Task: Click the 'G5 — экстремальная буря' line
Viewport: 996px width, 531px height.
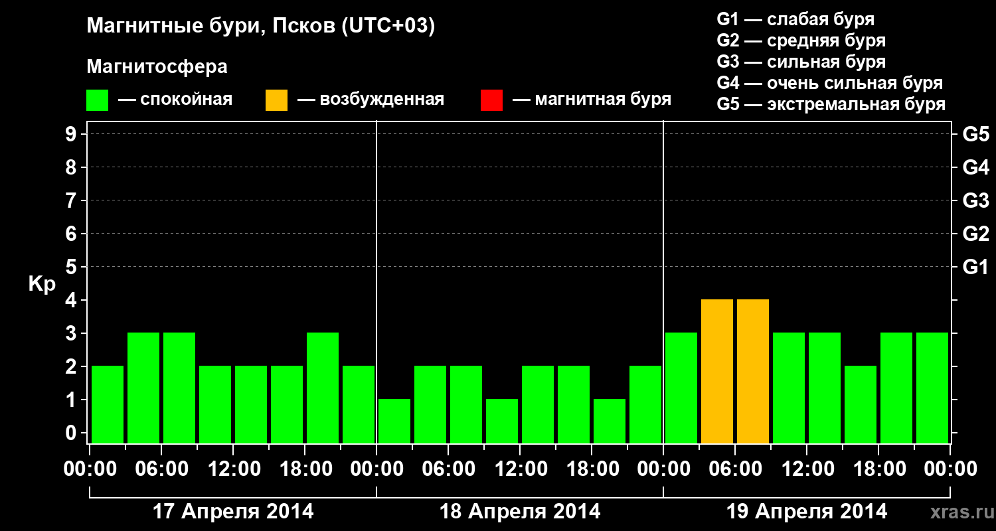Action: 831,104
